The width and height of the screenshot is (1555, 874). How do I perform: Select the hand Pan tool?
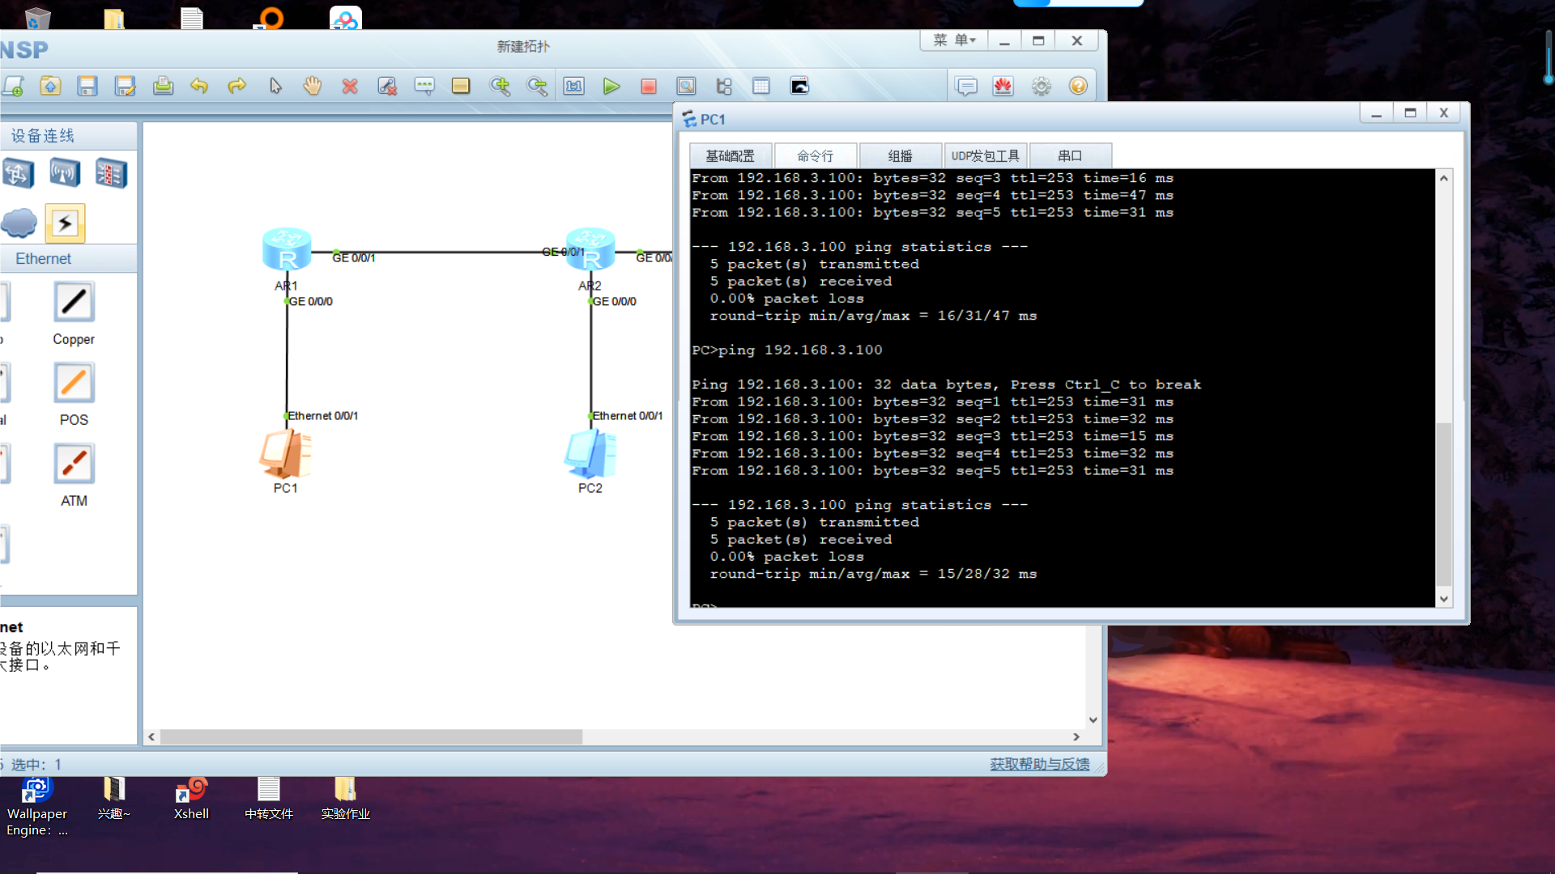coord(312,87)
